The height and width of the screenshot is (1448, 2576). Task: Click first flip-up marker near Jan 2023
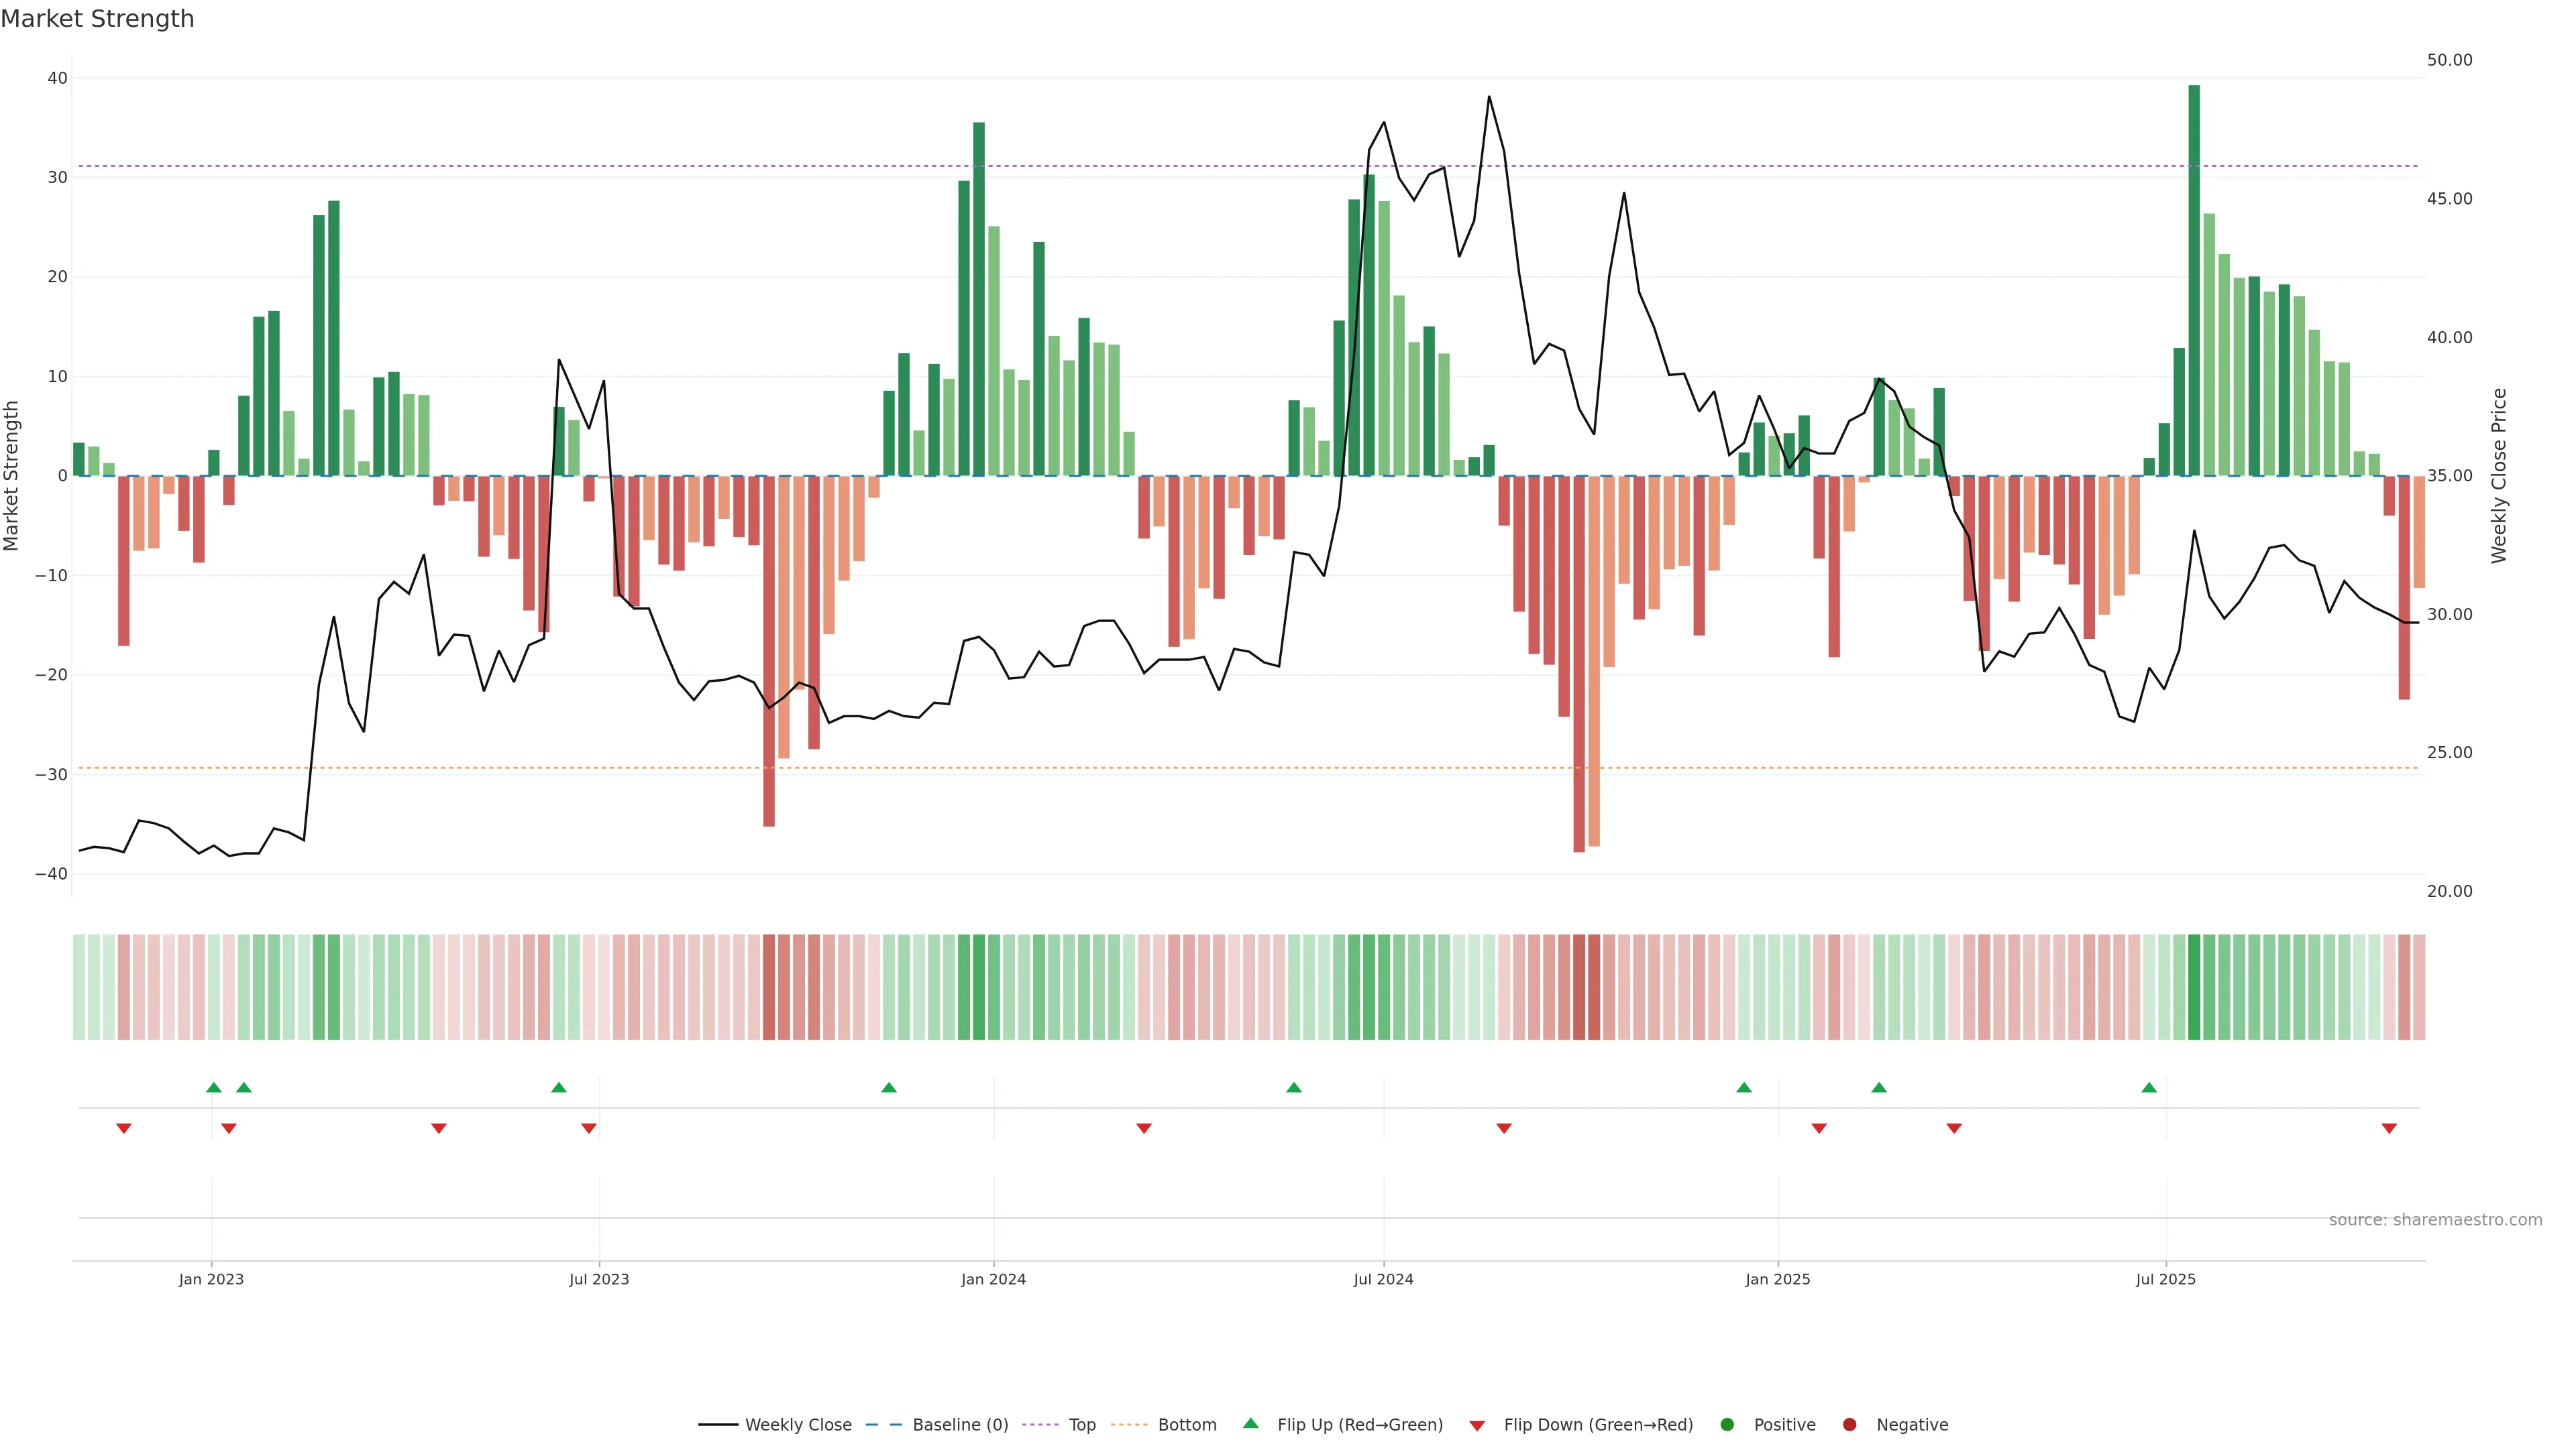click(x=214, y=1087)
